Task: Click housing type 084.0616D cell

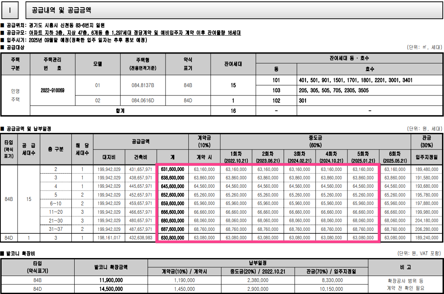Action: (143, 101)
